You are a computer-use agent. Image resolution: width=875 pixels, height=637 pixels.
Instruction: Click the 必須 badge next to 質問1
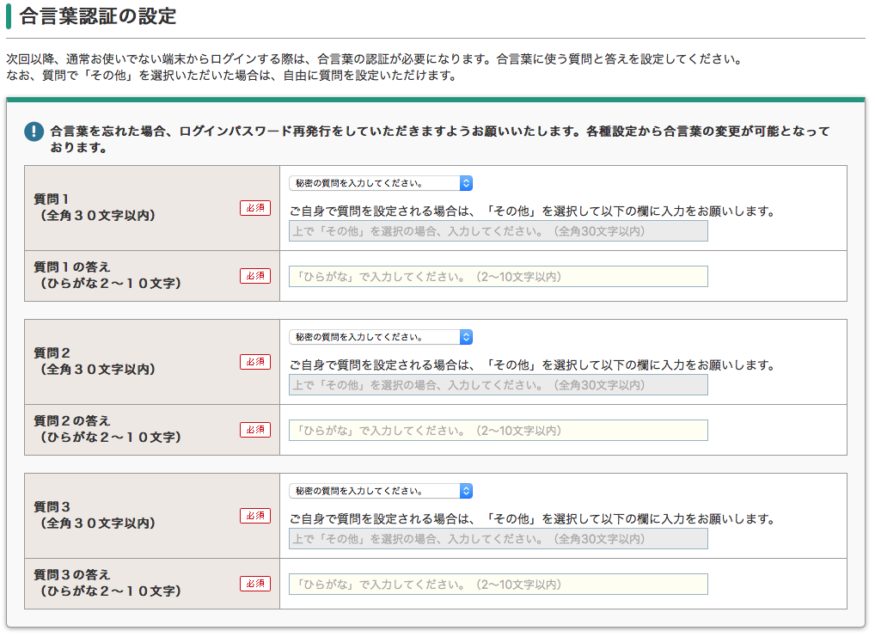(x=254, y=208)
